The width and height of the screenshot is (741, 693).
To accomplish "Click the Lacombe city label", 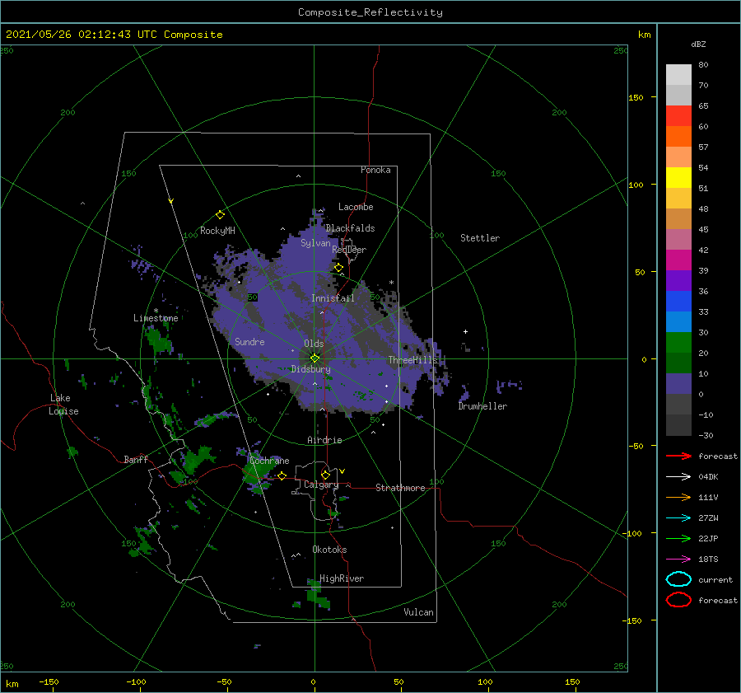I will pos(356,207).
